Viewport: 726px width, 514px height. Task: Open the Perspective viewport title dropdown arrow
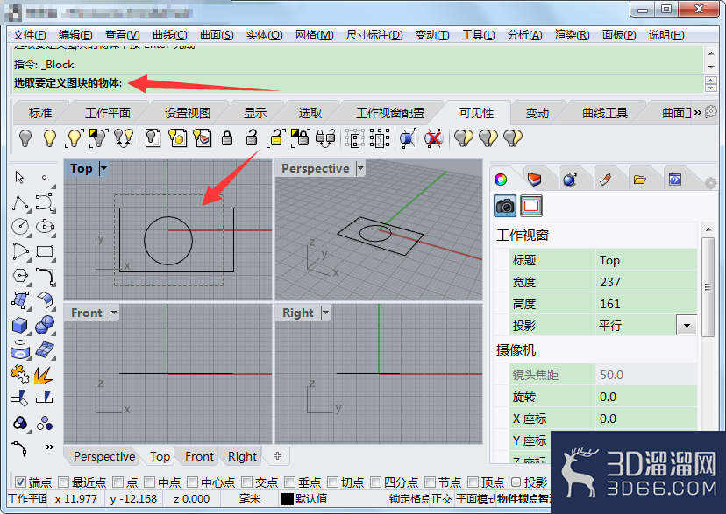point(360,168)
